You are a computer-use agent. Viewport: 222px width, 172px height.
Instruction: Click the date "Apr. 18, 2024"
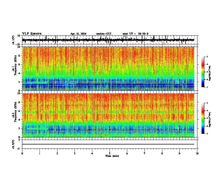pyautogui.click(x=78, y=34)
